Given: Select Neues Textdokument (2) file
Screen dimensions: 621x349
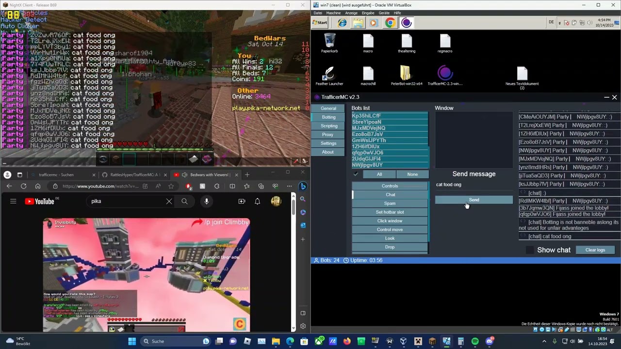Looking at the screenshot, I should coord(522,78).
